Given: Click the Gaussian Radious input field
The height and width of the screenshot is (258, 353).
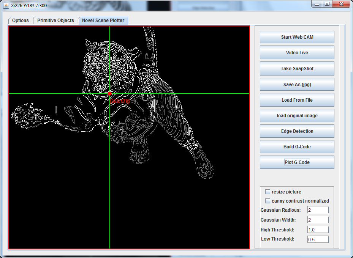Looking at the screenshot, I should 318,210.
